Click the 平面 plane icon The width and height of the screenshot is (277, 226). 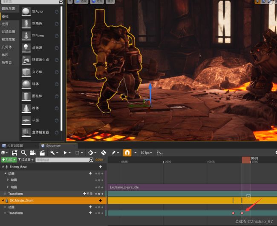pyautogui.click(x=26, y=120)
